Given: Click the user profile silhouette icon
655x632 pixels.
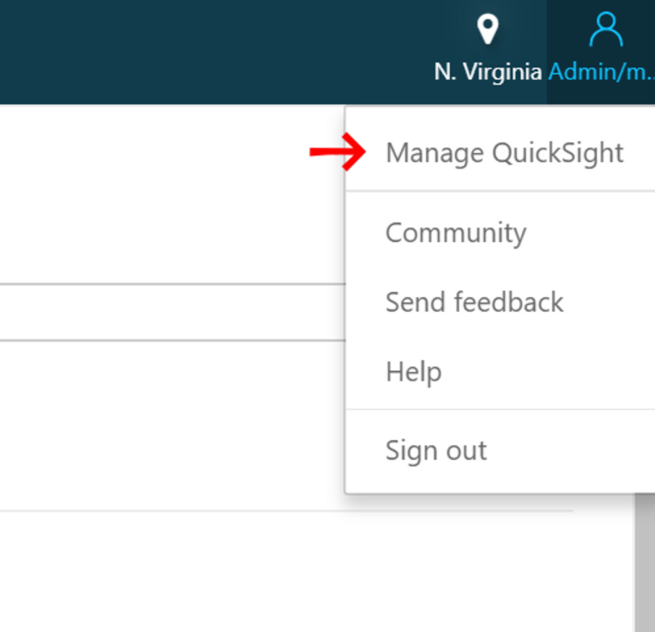Looking at the screenshot, I should click(x=605, y=30).
